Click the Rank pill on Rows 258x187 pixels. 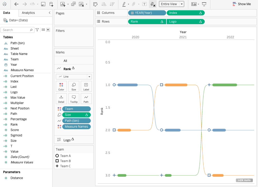[147, 22]
